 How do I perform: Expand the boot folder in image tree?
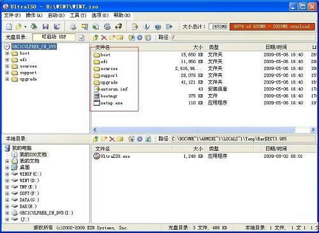click(7, 53)
